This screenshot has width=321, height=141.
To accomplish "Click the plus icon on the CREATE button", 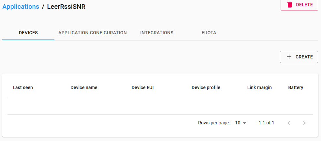I will pos(289,57).
